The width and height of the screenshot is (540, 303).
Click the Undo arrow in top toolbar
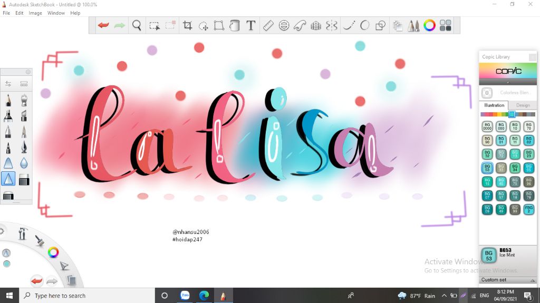click(103, 25)
